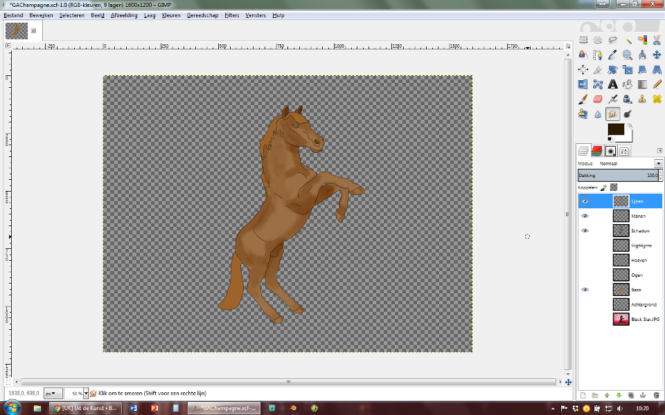This screenshot has width=665, height=415.
Task: Select the Eraser tool
Action: click(598, 99)
